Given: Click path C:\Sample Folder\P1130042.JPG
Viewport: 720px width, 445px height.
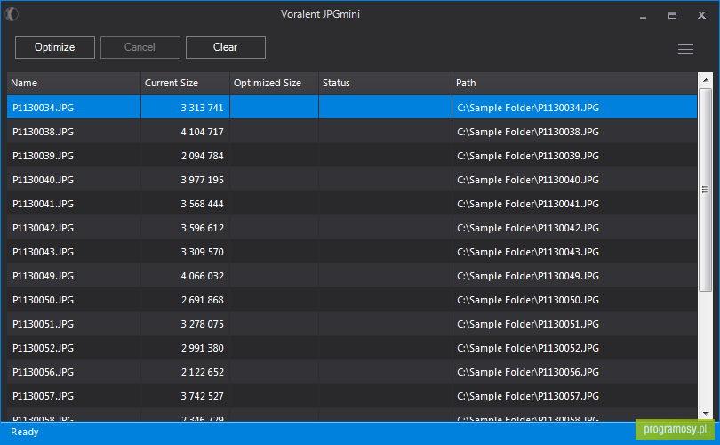Looking at the screenshot, I should [x=528, y=228].
